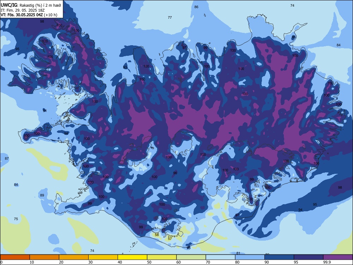Select the pale blue 70–80 legend swatch
353x265 pixels.
(220, 257)
